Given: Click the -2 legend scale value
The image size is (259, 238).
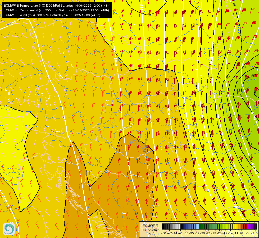Looking at the screenshot, I should pos(253,233).
